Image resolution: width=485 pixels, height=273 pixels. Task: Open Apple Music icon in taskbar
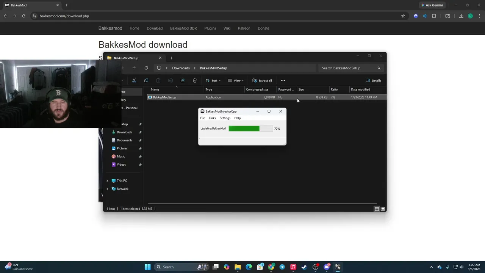click(x=293, y=267)
